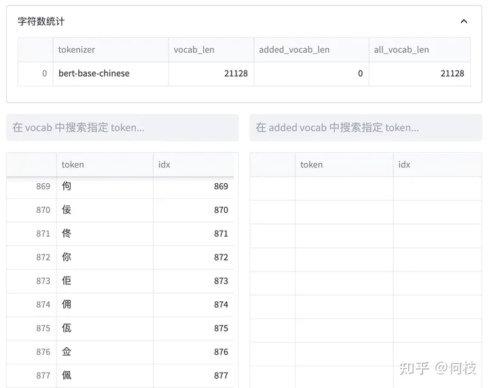
Task: Click row index 869 in vocab table
Action: [x=31, y=187]
